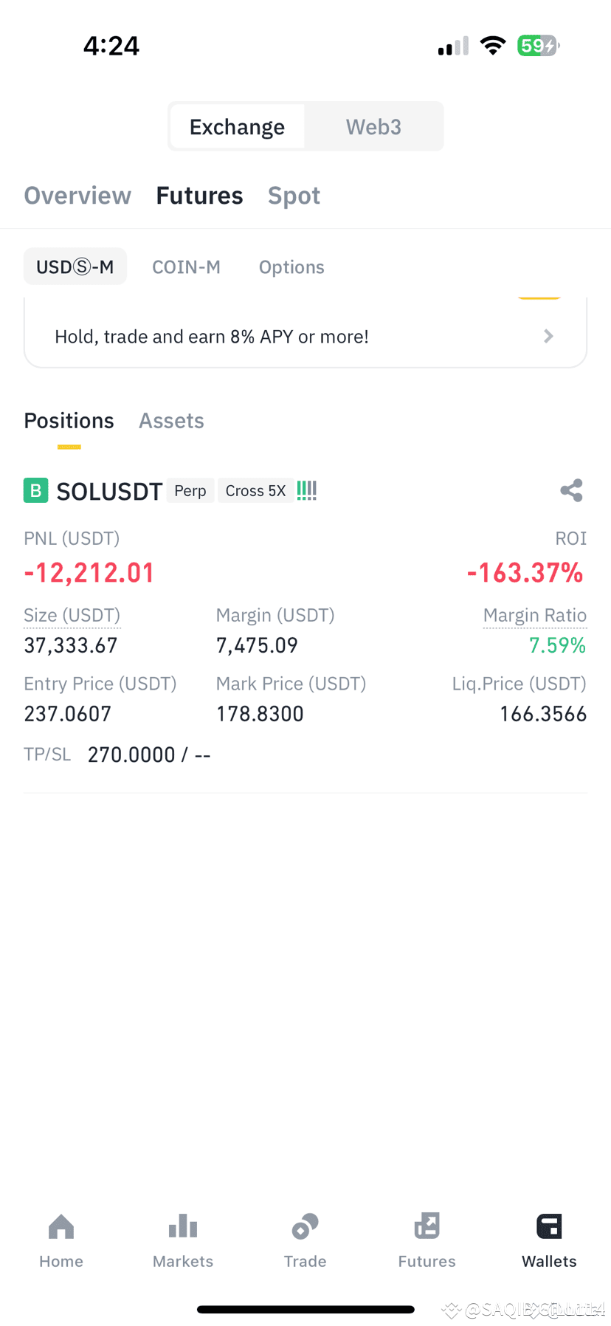Tap the SOLUSDT pair name
The image size is (611, 1326).
click(109, 491)
